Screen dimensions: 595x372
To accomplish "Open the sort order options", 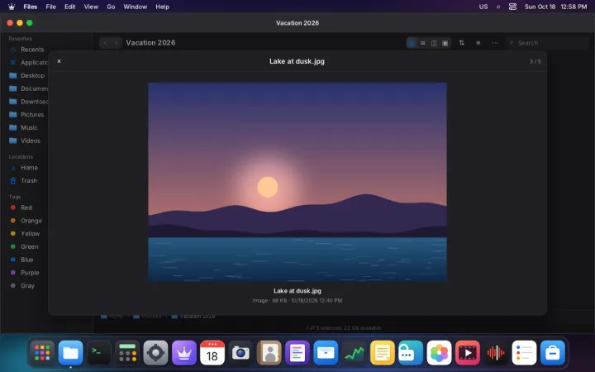I will coord(461,43).
